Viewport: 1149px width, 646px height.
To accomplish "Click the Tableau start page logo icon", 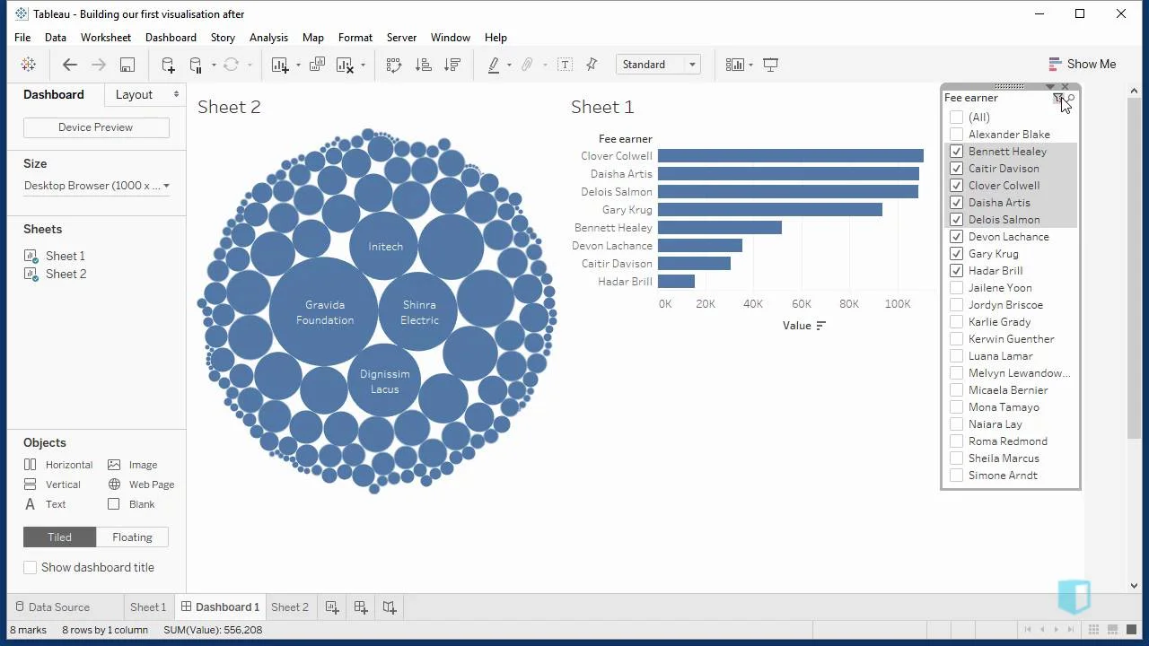I will 28,65.
